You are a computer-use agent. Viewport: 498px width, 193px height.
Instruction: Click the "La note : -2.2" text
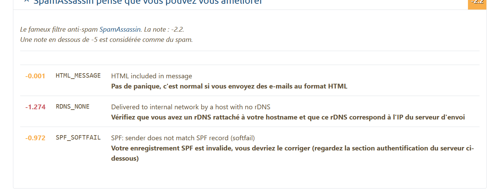pyautogui.click(x=164, y=30)
